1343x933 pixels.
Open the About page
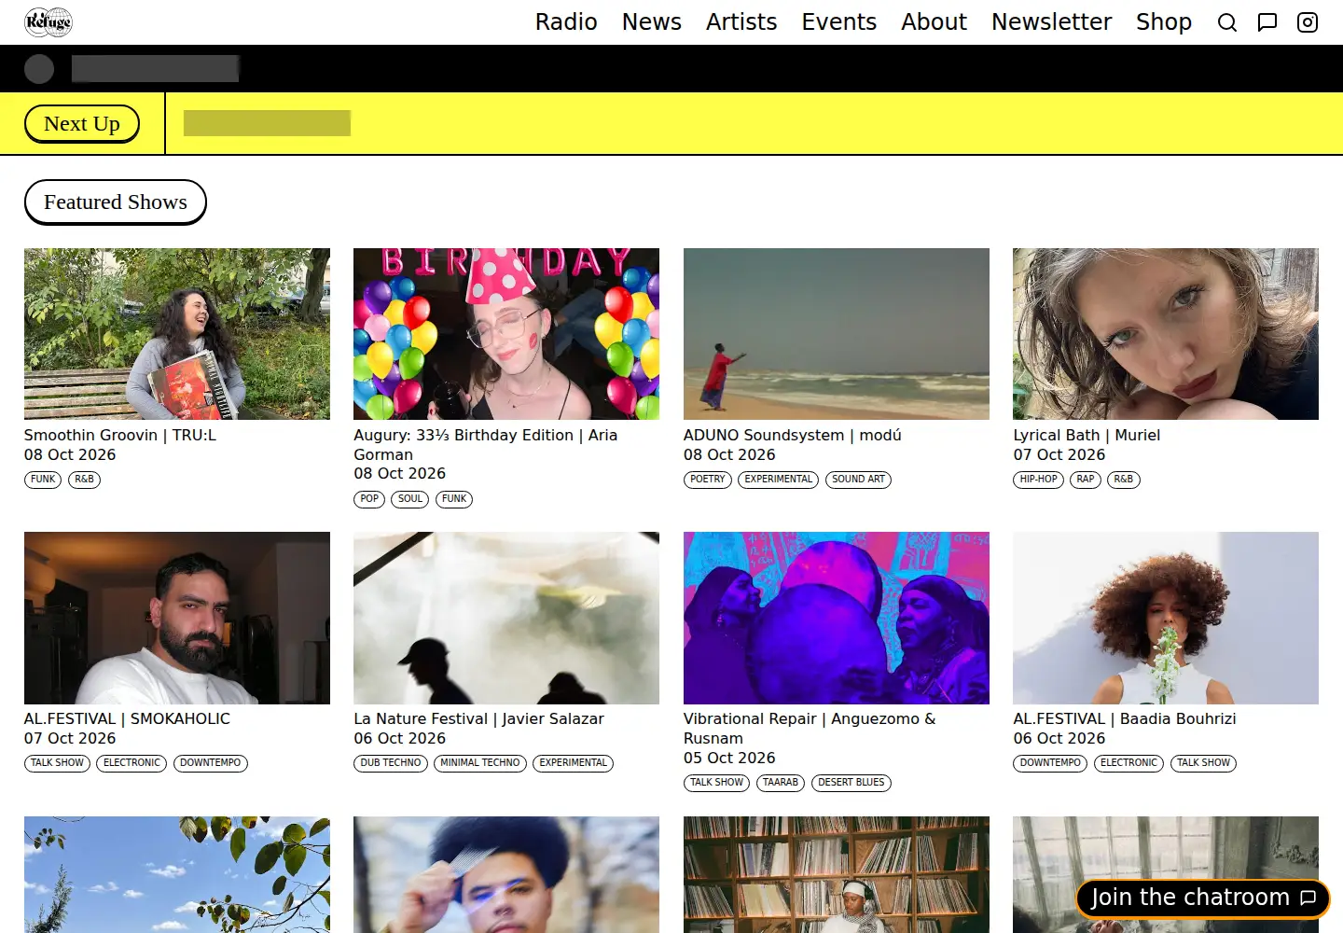pyautogui.click(x=934, y=21)
